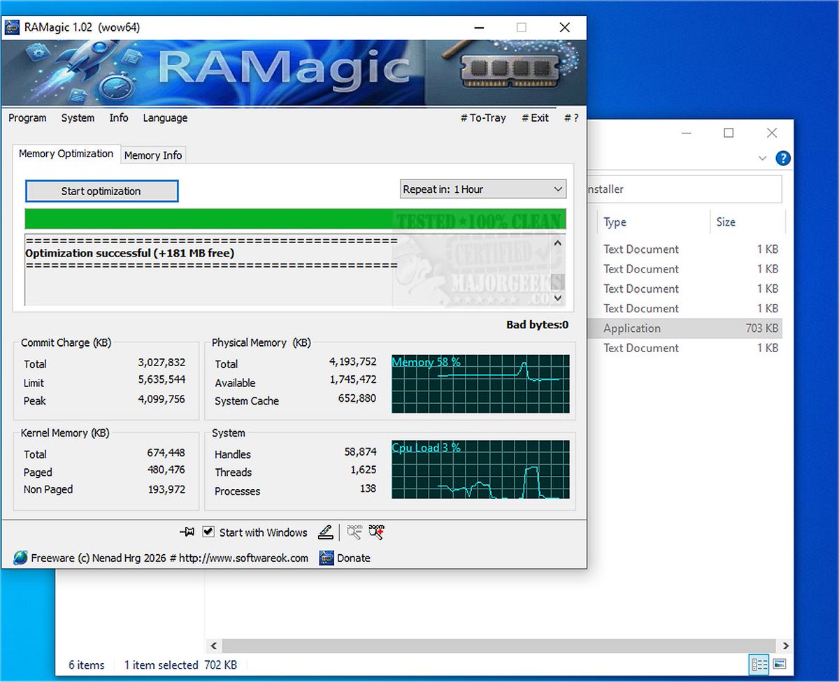Click Threads value 1,625
The height and width of the screenshot is (682, 839).
click(x=364, y=470)
